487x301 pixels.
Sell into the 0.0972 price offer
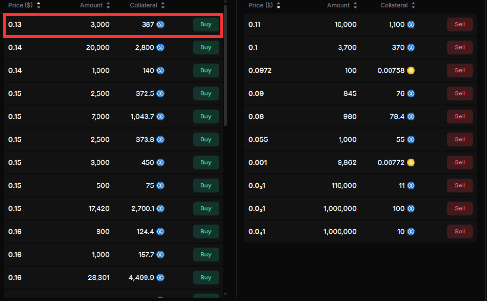(x=459, y=70)
